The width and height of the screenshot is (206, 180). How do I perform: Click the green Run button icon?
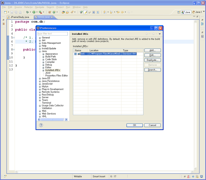(x=34, y=12)
